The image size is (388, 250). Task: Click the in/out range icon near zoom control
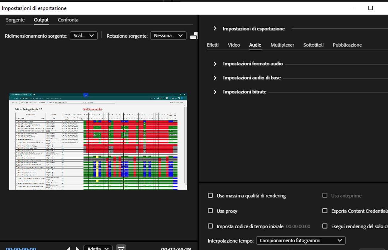tap(121, 247)
